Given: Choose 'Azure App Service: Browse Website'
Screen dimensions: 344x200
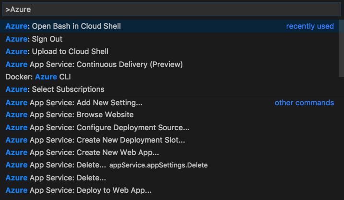Looking at the screenshot, I should pos(70,115).
